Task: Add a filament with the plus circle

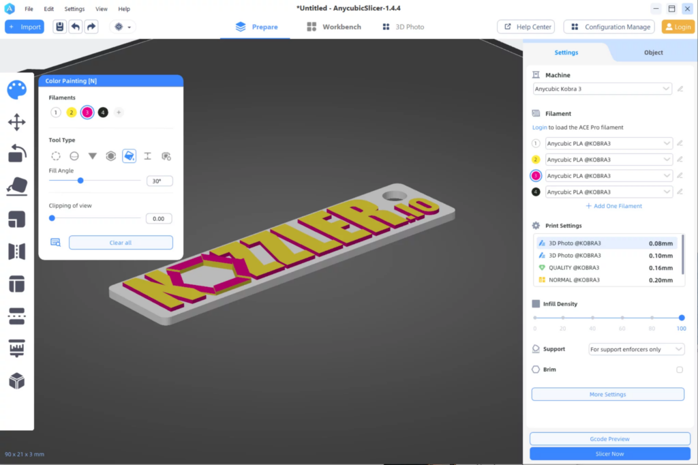Action: tap(119, 112)
